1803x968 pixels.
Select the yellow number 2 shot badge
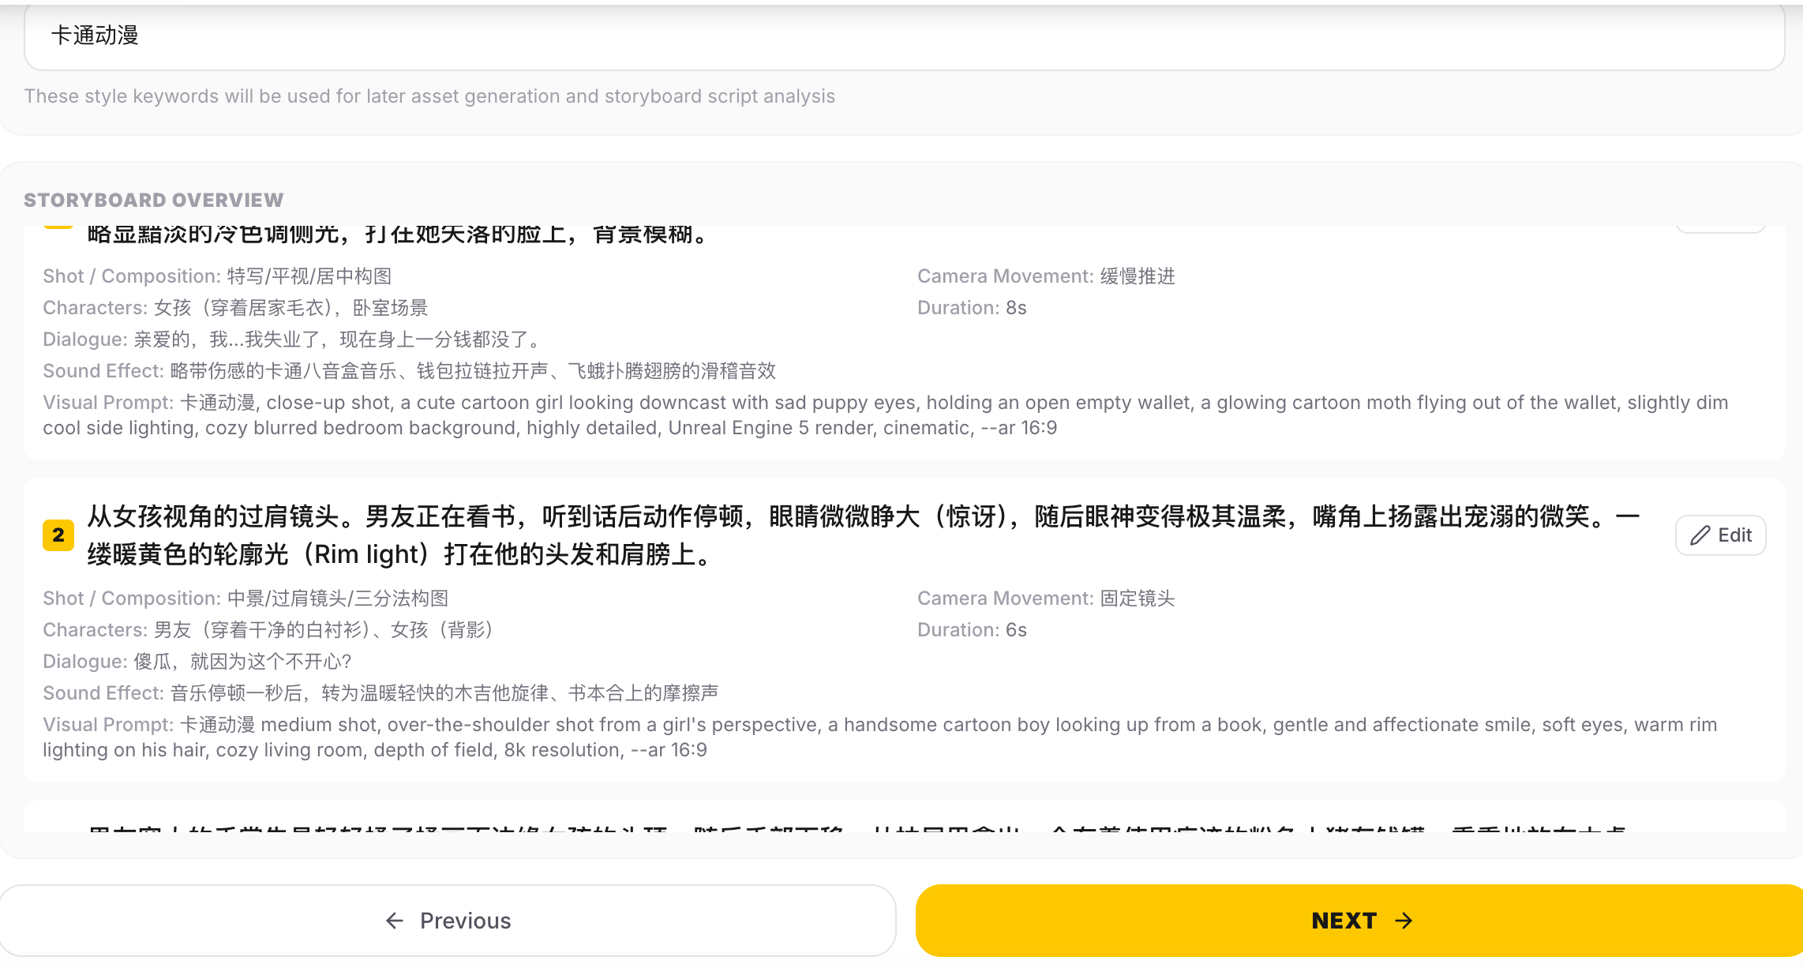[58, 535]
